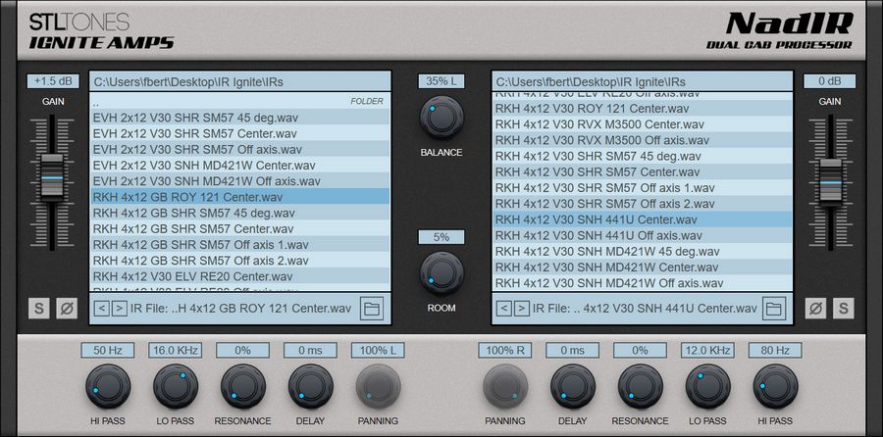Click the Room knob

pyautogui.click(x=441, y=272)
